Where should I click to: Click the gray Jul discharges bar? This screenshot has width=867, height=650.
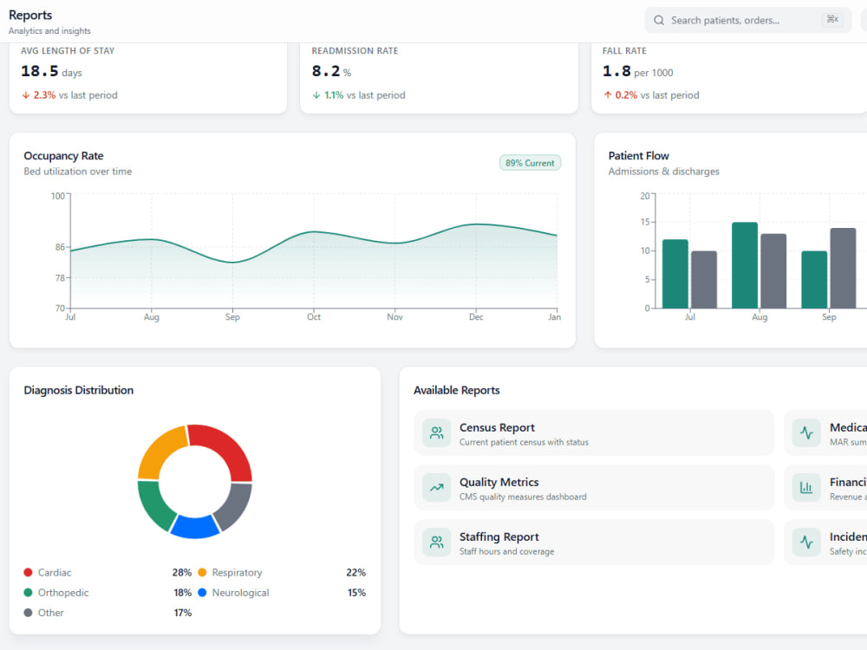(704, 280)
